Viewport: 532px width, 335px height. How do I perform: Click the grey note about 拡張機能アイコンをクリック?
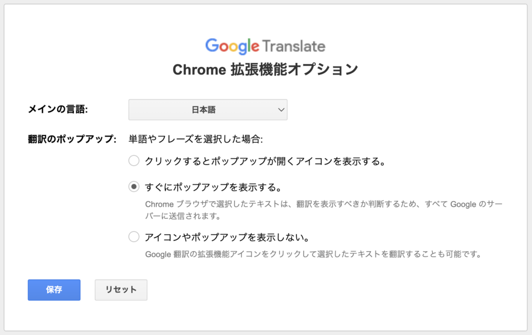(x=313, y=254)
